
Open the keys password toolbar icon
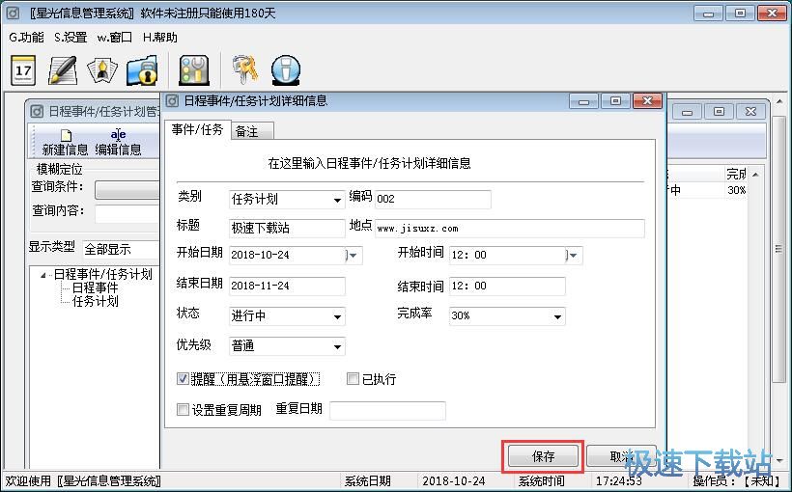point(245,70)
